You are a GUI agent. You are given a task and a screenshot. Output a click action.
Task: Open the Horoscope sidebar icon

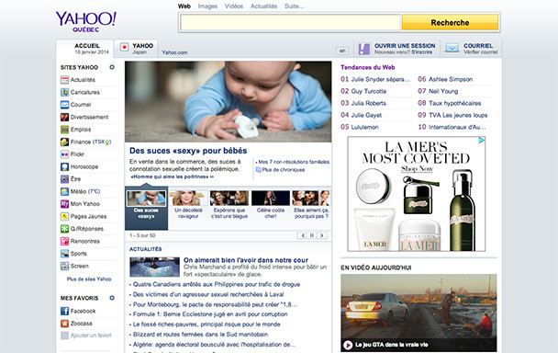[x=64, y=167]
